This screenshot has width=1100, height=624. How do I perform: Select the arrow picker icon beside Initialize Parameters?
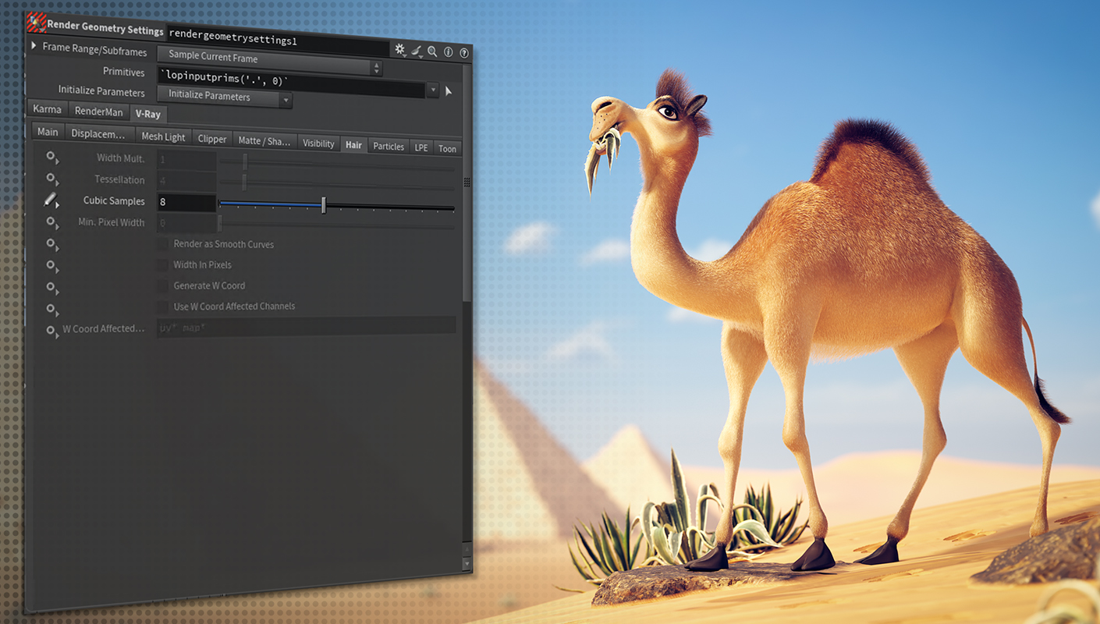pyautogui.click(x=449, y=90)
